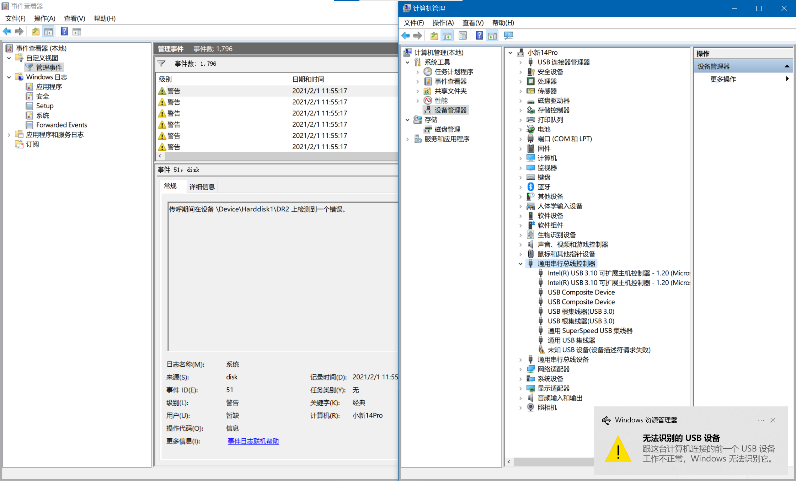Open 操作(A) menu in Event Viewer

click(x=44, y=18)
